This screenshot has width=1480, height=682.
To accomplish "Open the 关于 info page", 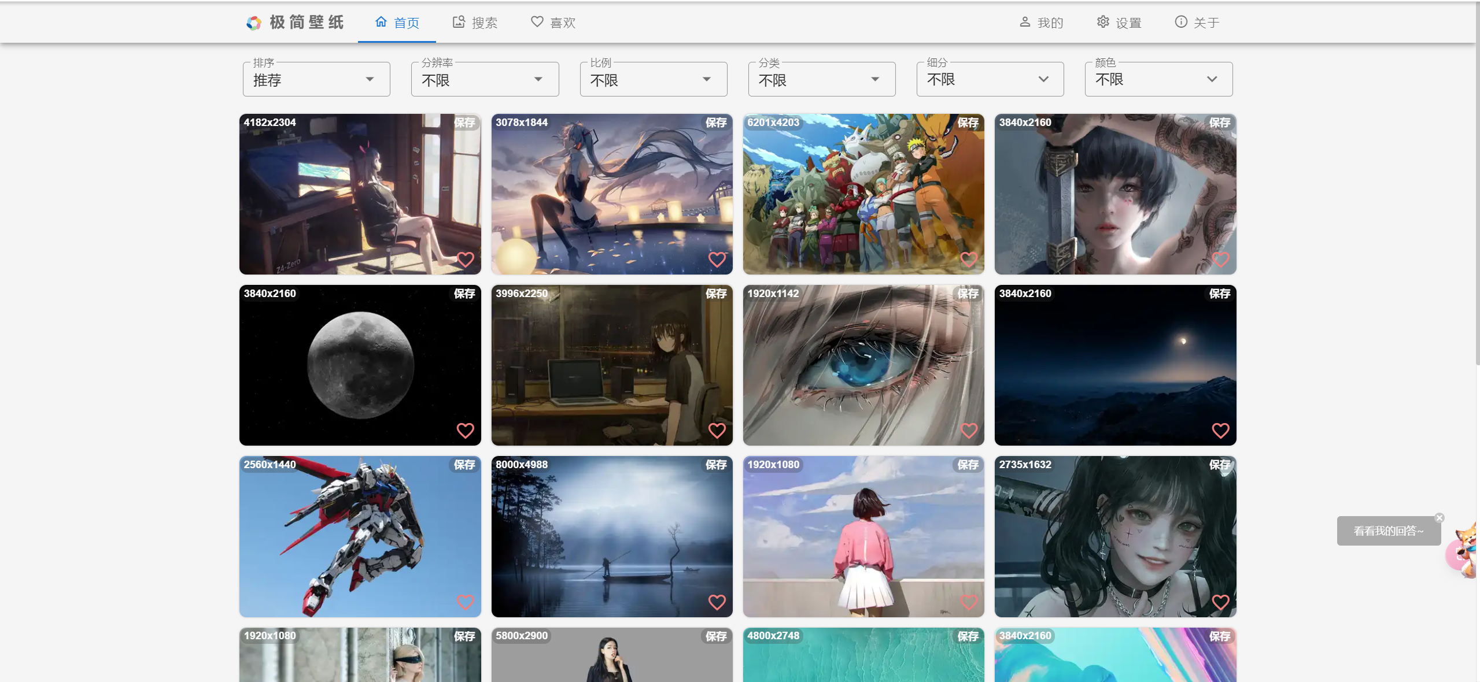I will (x=1197, y=23).
